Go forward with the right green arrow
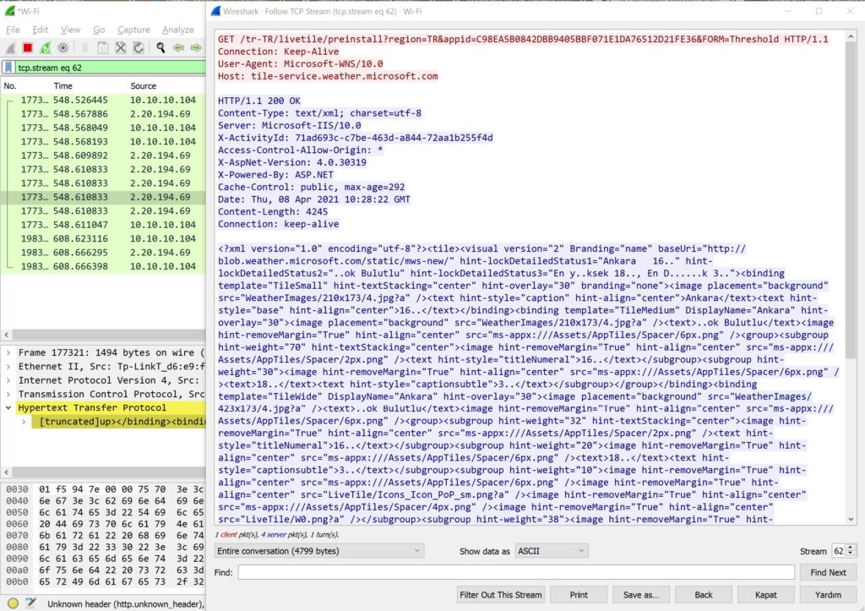Viewport: 865px width, 611px height. click(196, 48)
